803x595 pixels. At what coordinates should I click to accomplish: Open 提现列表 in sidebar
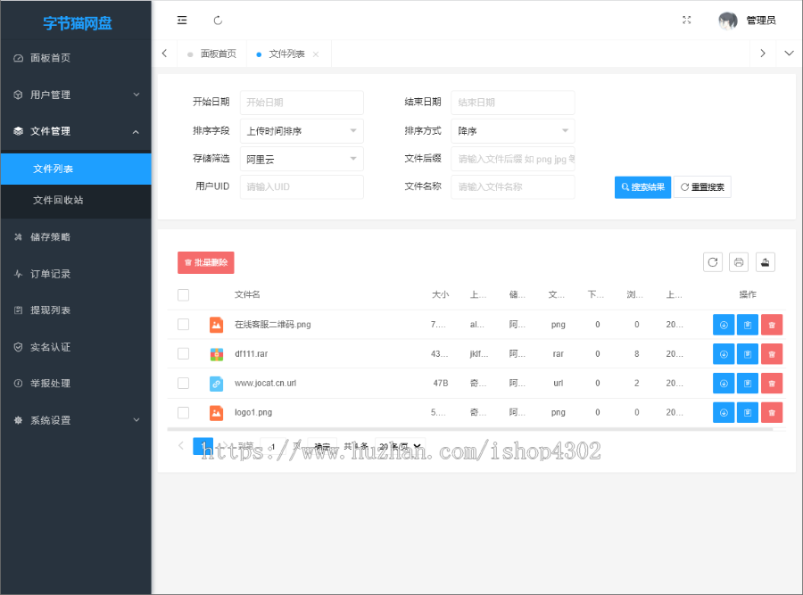tap(76, 310)
